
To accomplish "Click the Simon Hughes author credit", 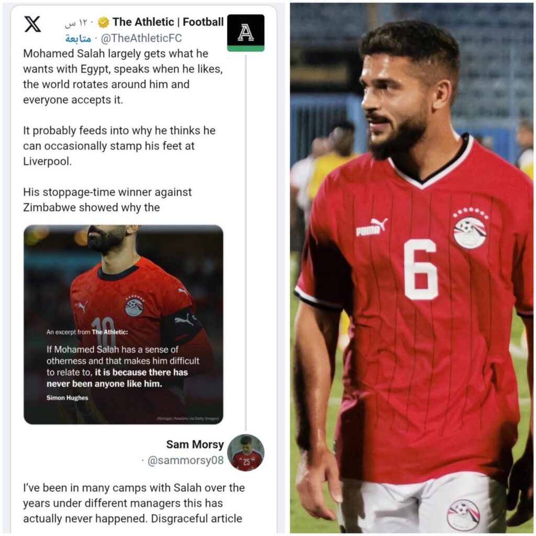I will pos(68,398).
